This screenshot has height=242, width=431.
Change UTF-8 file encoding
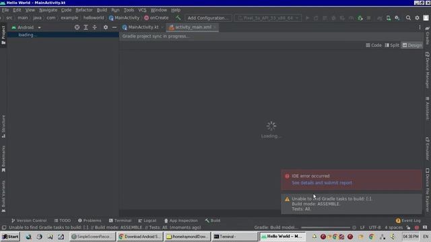375,227
